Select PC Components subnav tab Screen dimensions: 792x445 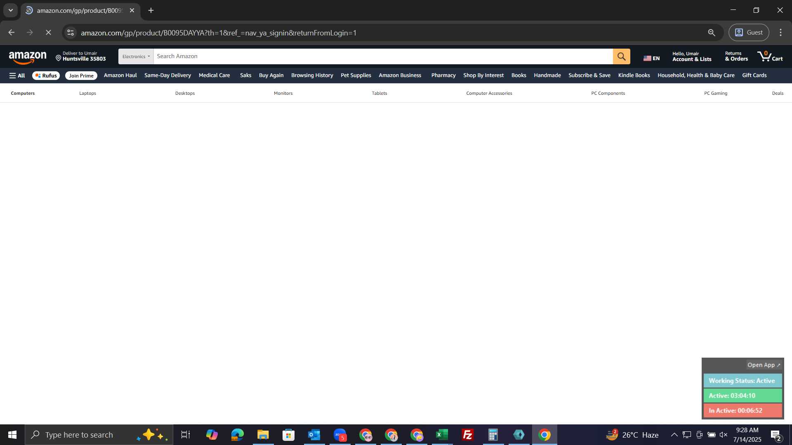pos(608,93)
